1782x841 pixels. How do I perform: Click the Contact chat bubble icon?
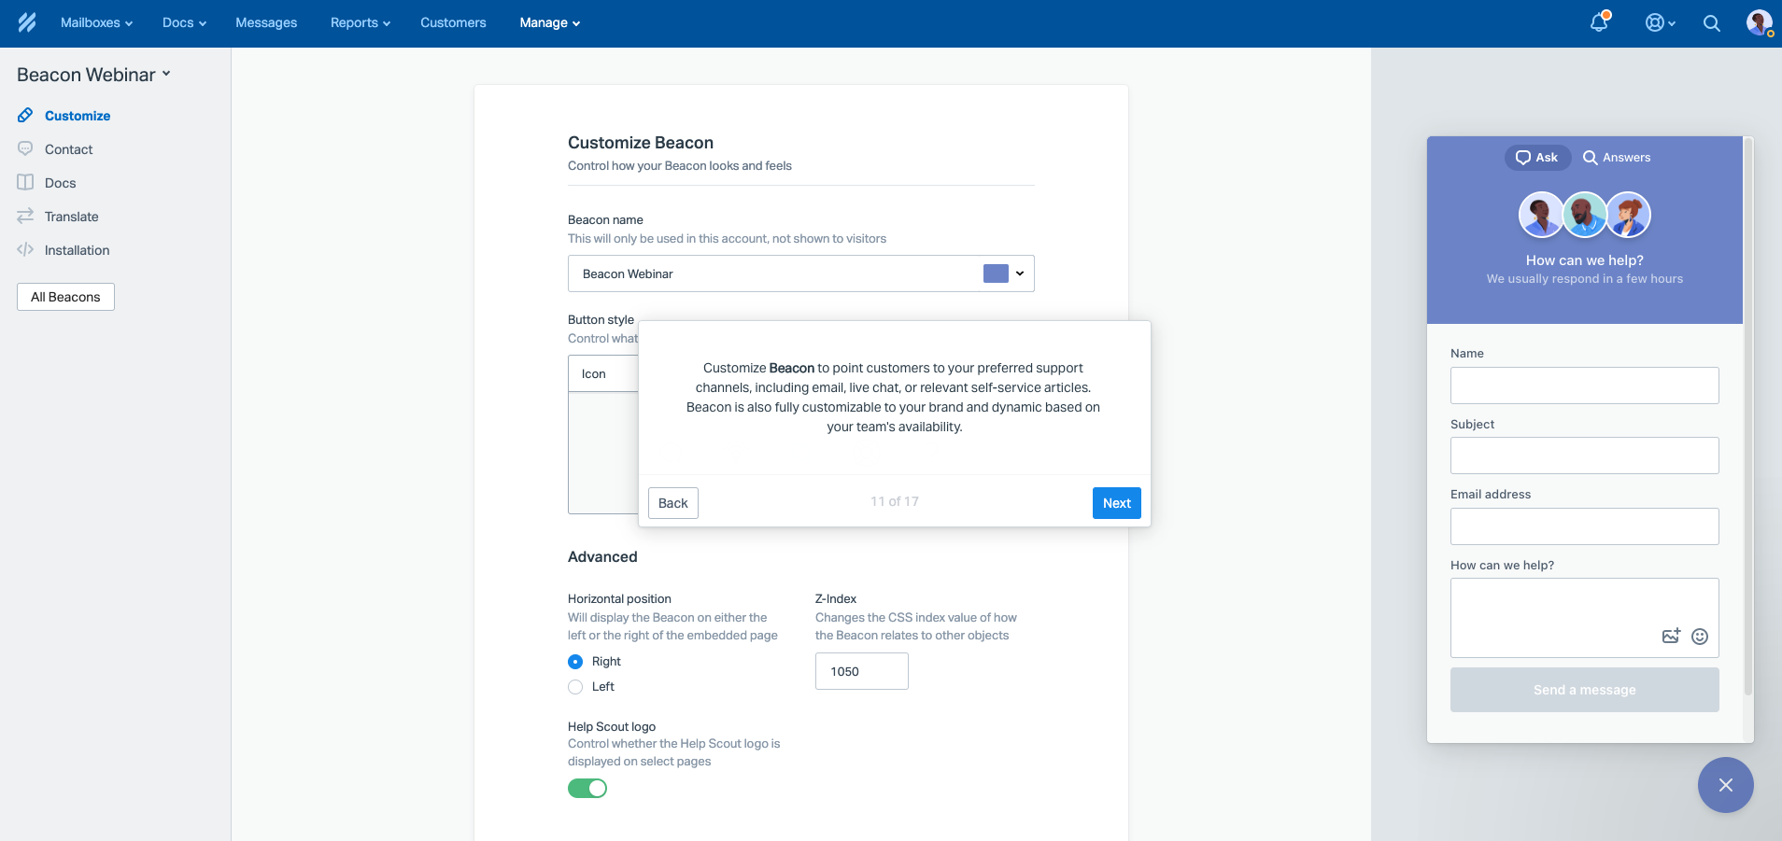[25, 149]
